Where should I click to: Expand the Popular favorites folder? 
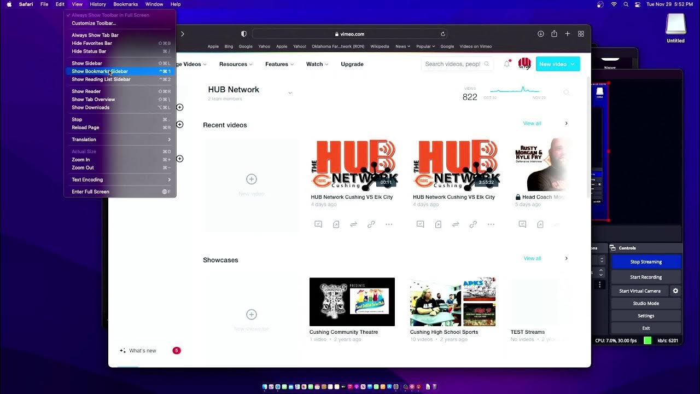tap(425, 47)
